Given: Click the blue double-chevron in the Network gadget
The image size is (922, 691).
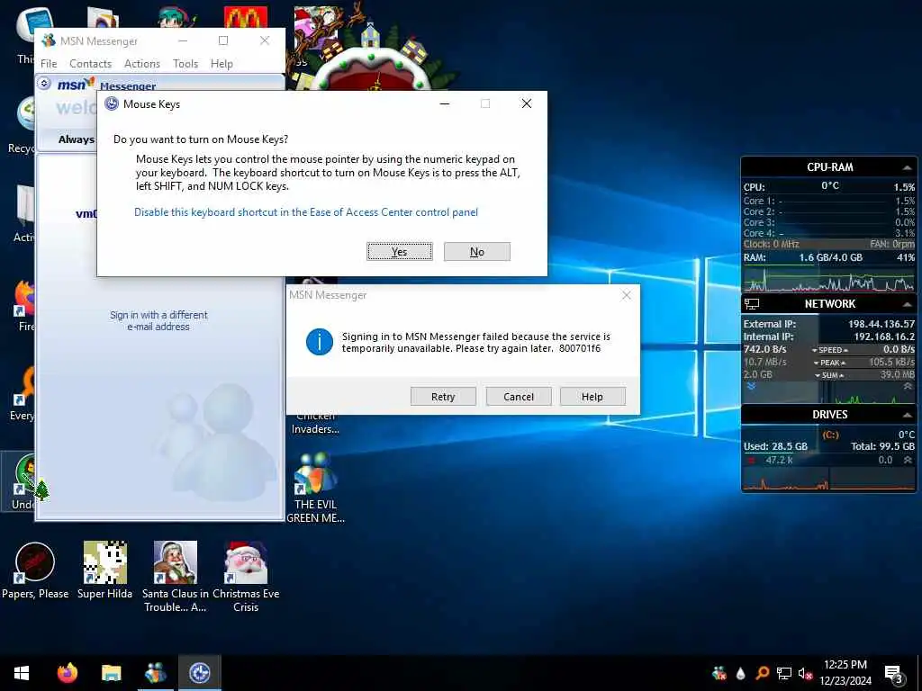Looking at the screenshot, I should [x=752, y=387].
